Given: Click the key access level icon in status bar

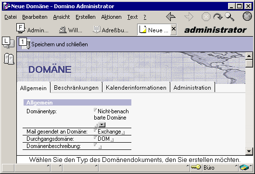Looking at the screenshot, I should click(196, 167).
